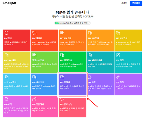Image resolution: width=145 pixels, height=120 pixels.
Task: Click the PDF 서명 description text
Action: (x=16, y=110)
